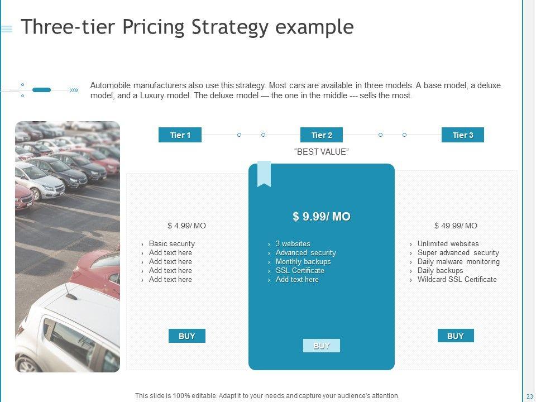
Task: Click the triple-chevron arrow icon beside the description
Action: [74, 90]
